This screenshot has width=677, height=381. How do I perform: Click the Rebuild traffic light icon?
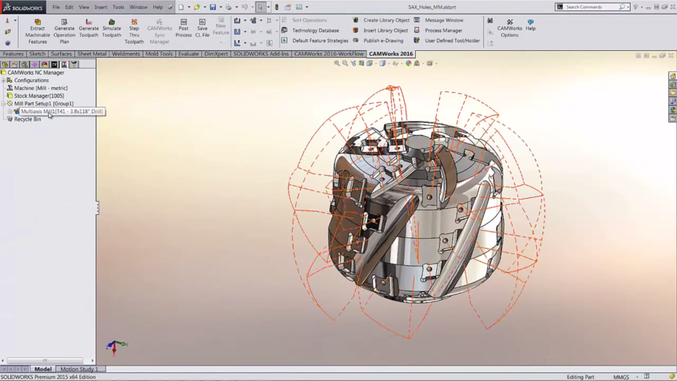coord(277,7)
